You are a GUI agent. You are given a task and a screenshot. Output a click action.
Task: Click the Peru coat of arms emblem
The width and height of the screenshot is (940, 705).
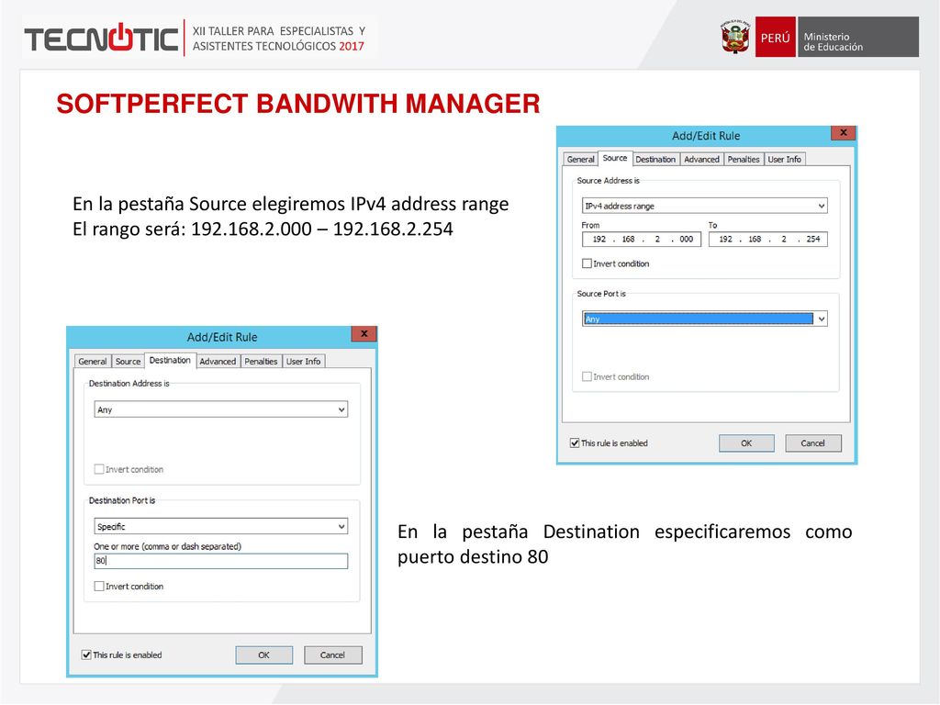click(735, 37)
